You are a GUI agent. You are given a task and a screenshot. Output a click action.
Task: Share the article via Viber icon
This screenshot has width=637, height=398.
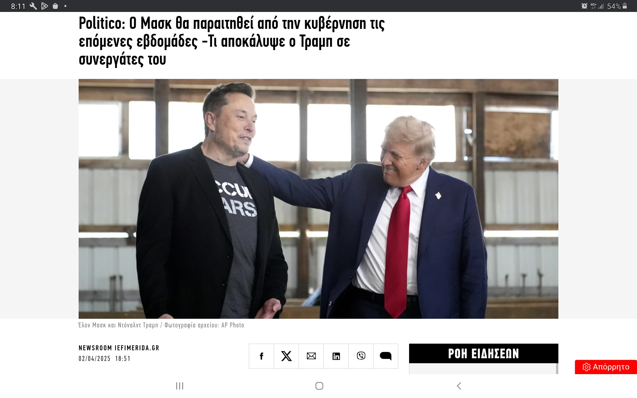(x=361, y=356)
